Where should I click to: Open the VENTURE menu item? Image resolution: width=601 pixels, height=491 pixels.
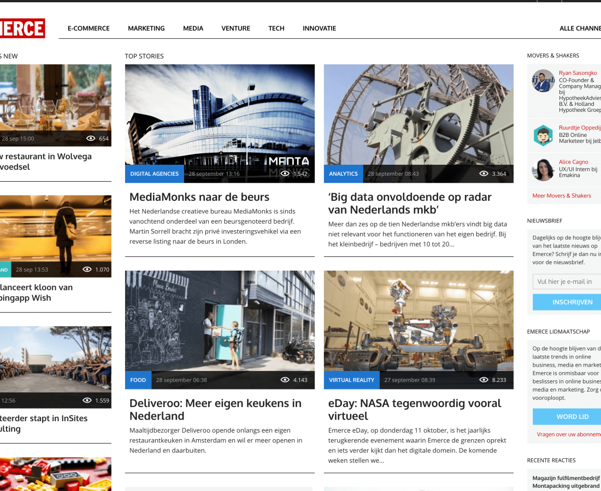235,28
